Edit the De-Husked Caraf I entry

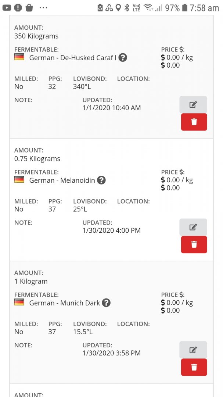(193, 104)
